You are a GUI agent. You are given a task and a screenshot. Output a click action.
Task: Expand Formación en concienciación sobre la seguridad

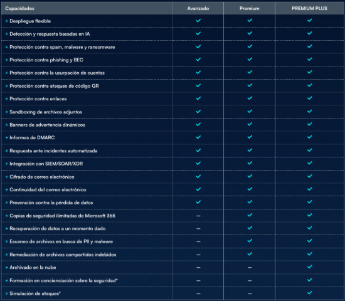click(x=7, y=281)
